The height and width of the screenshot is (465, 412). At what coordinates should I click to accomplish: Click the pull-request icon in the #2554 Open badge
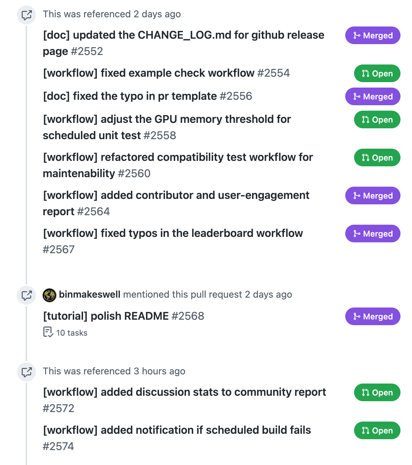(365, 73)
